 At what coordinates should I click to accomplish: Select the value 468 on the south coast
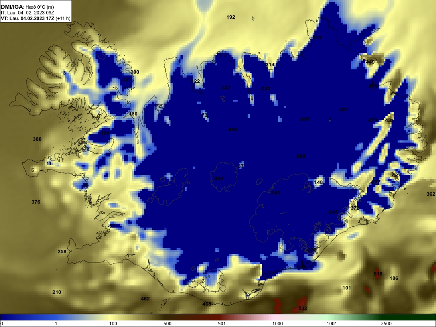tap(207, 304)
